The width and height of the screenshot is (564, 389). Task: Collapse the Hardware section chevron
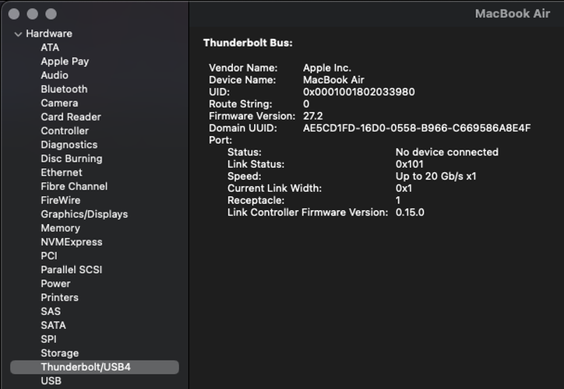click(18, 34)
